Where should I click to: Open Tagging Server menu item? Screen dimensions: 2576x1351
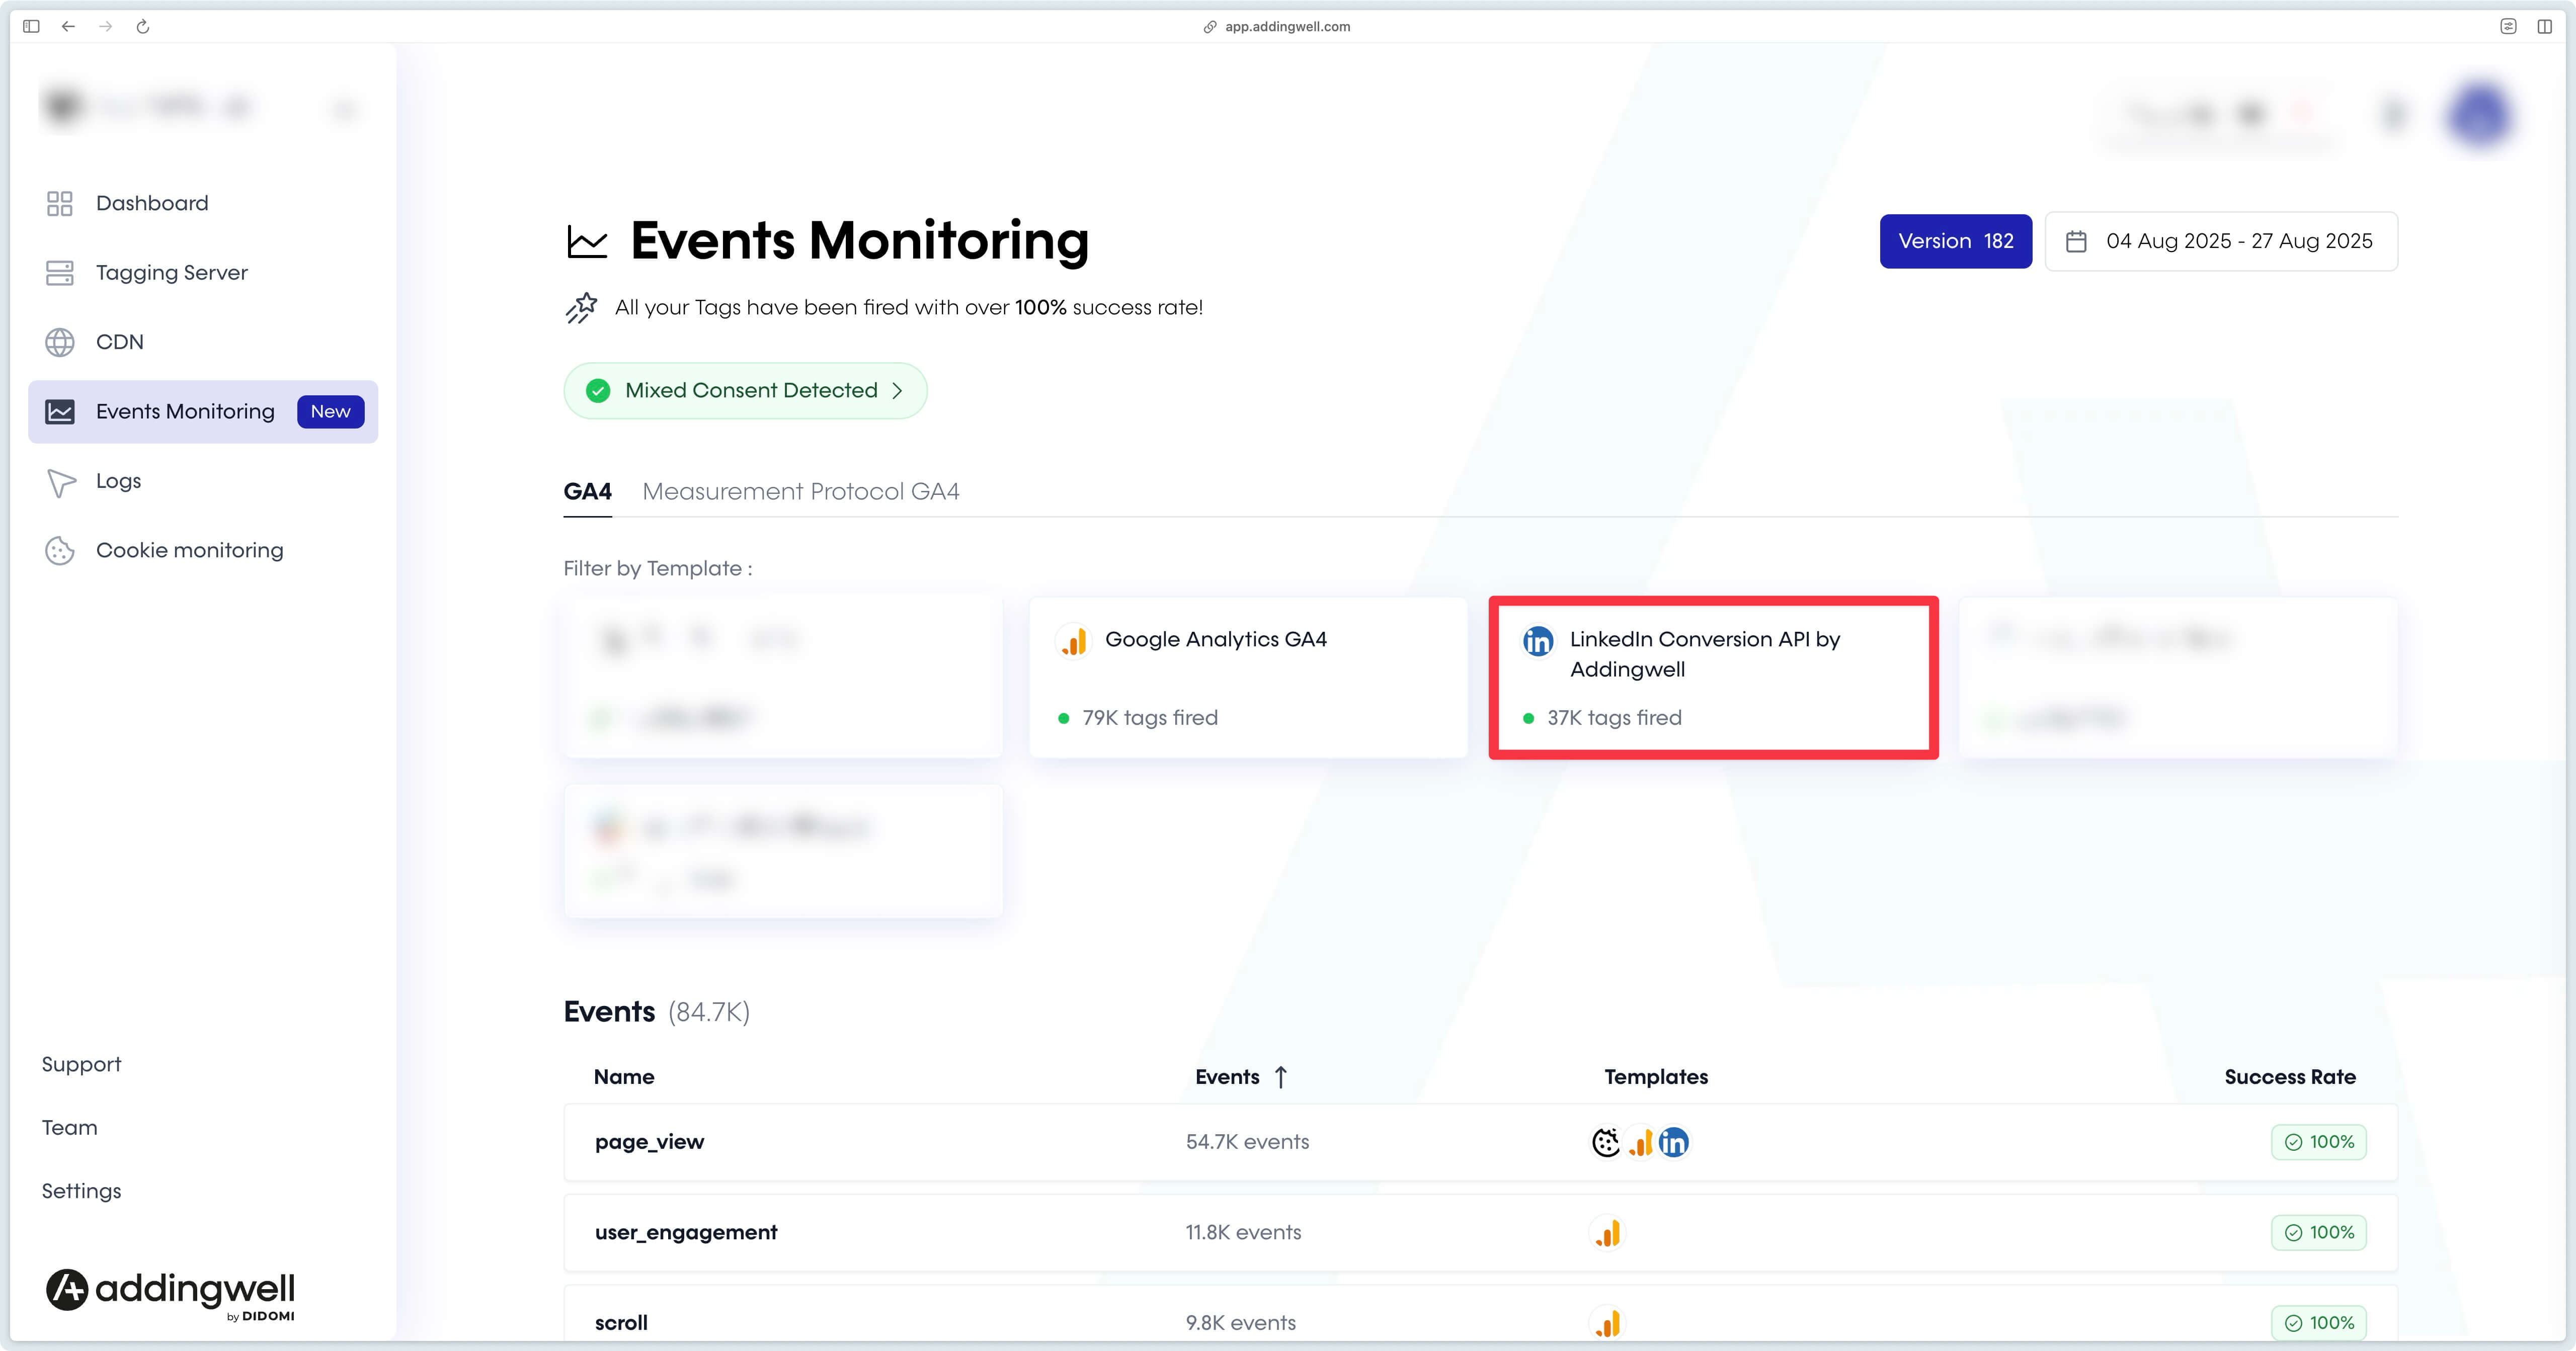coord(172,273)
